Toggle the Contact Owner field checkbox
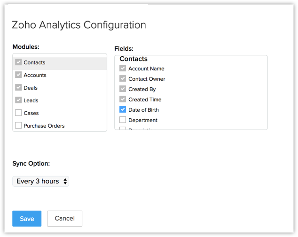The height and width of the screenshot is (237, 298). click(123, 78)
